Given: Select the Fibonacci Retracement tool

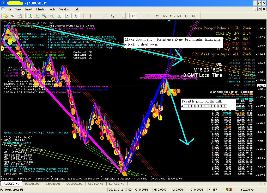Looking at the screenshot, I should 122,16.
